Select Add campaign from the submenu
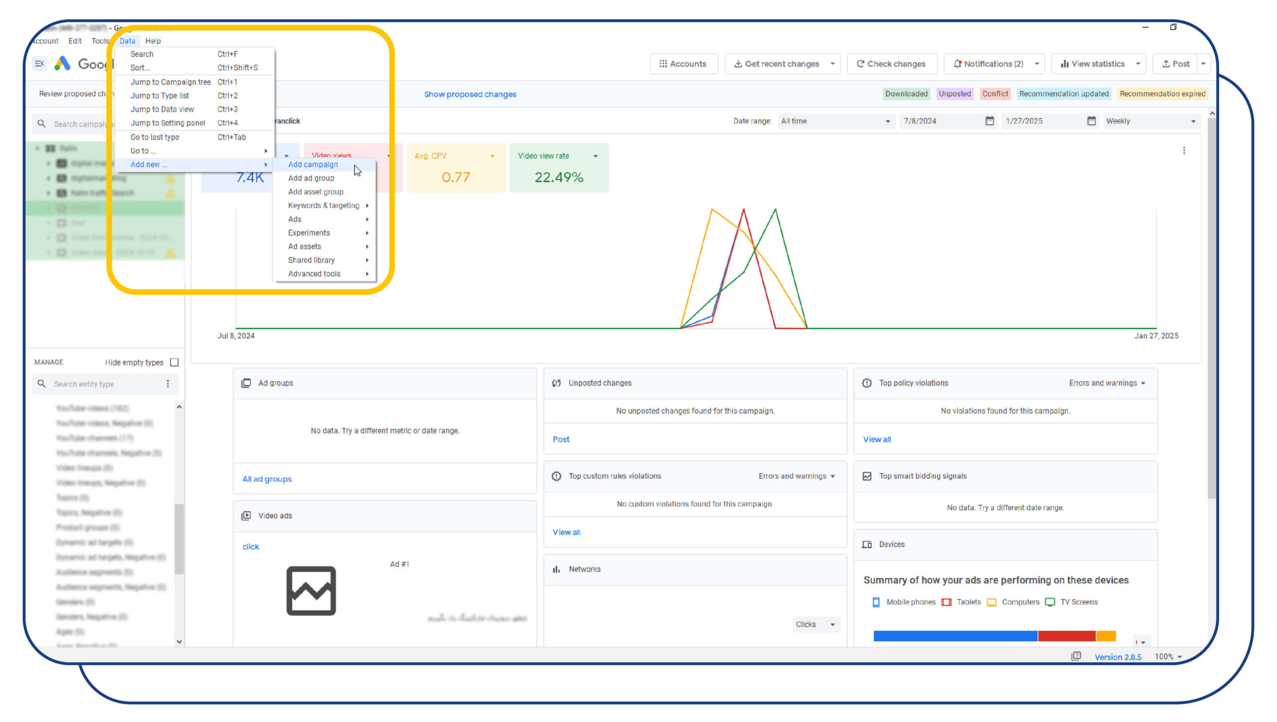Image resolution: width=1277 pixels, height=722 pixels. point(324,165)
